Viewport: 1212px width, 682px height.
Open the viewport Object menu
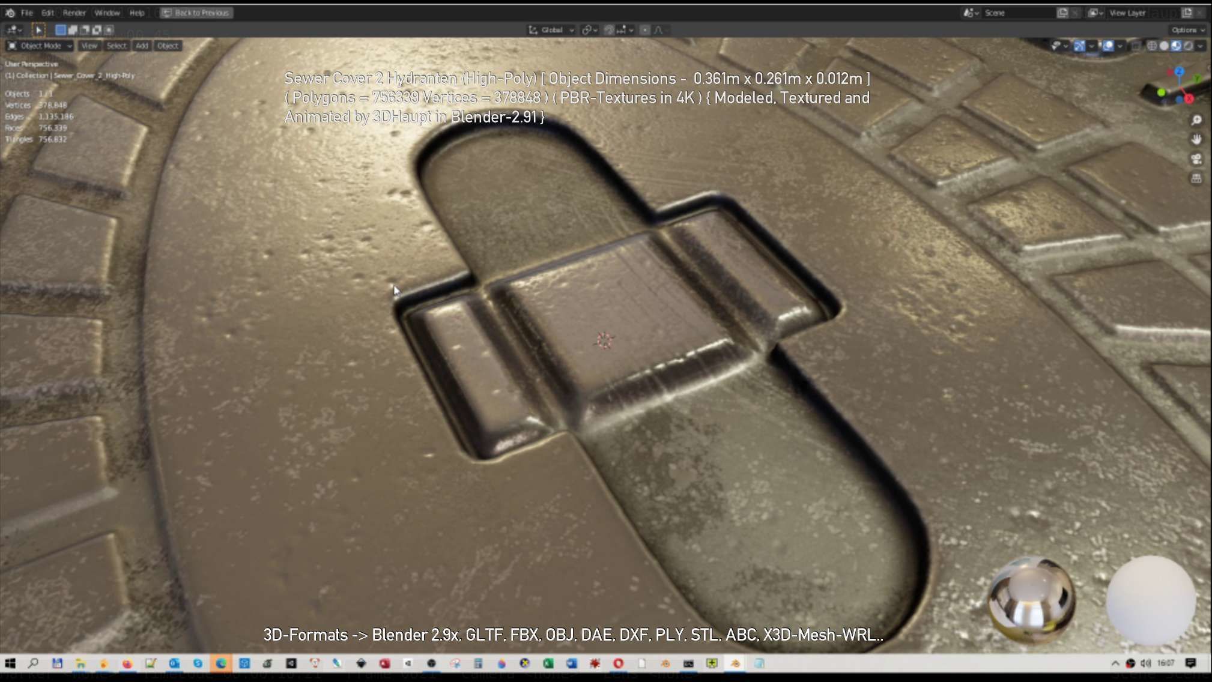pos(168,46)
